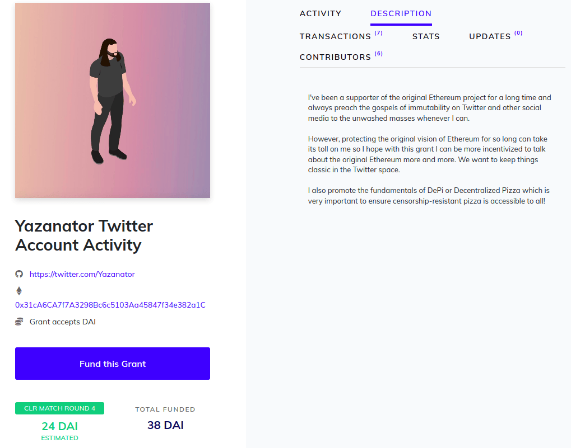
Task: Open the grant's character avatar image
Action: pyautogui.click(x=113, y=101)
